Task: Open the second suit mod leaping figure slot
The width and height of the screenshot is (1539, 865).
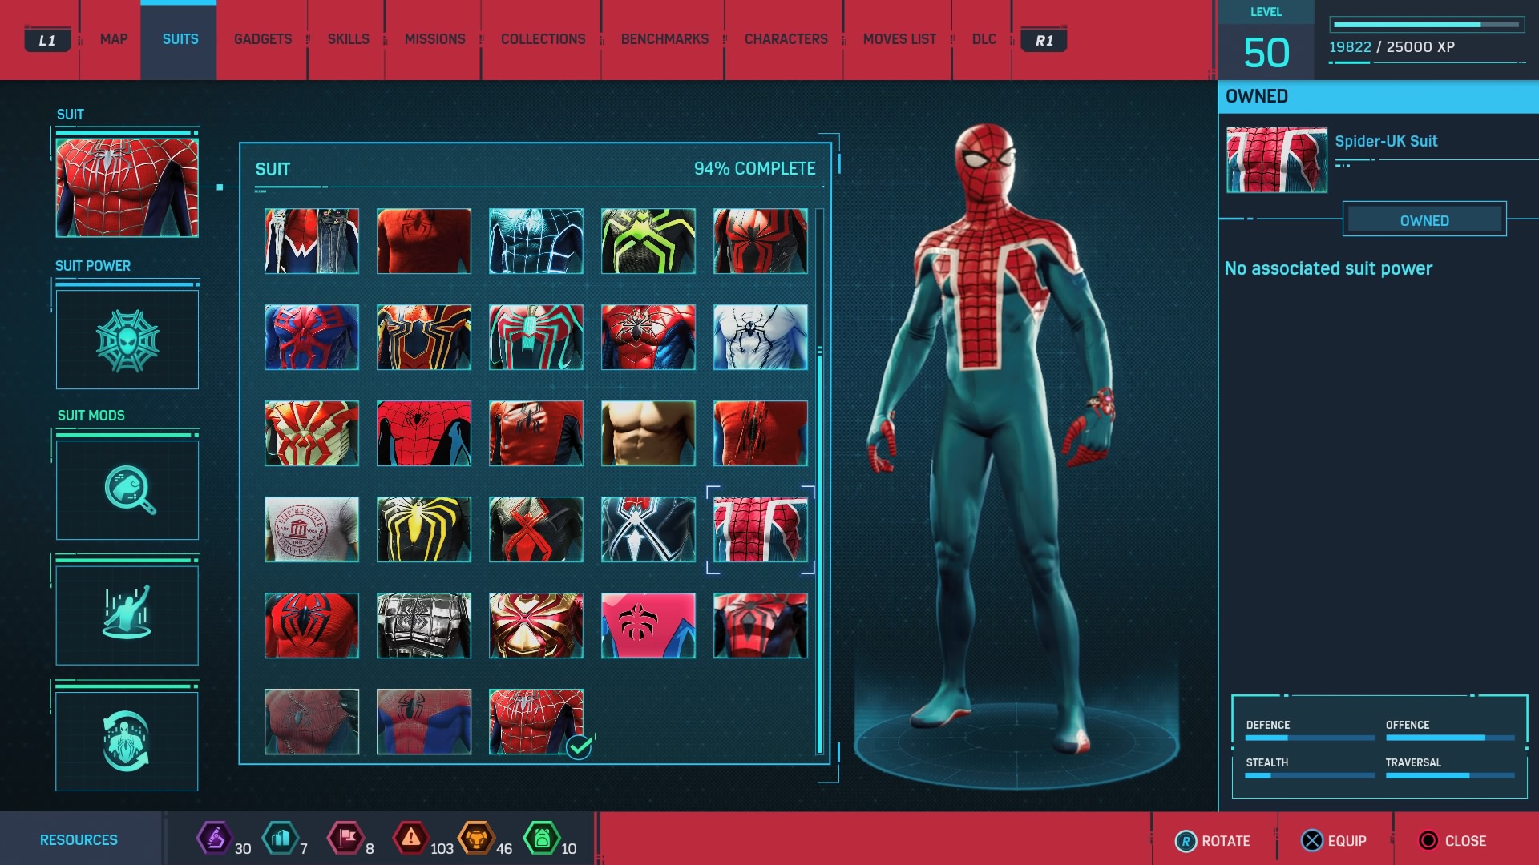Action: (127, 614)
